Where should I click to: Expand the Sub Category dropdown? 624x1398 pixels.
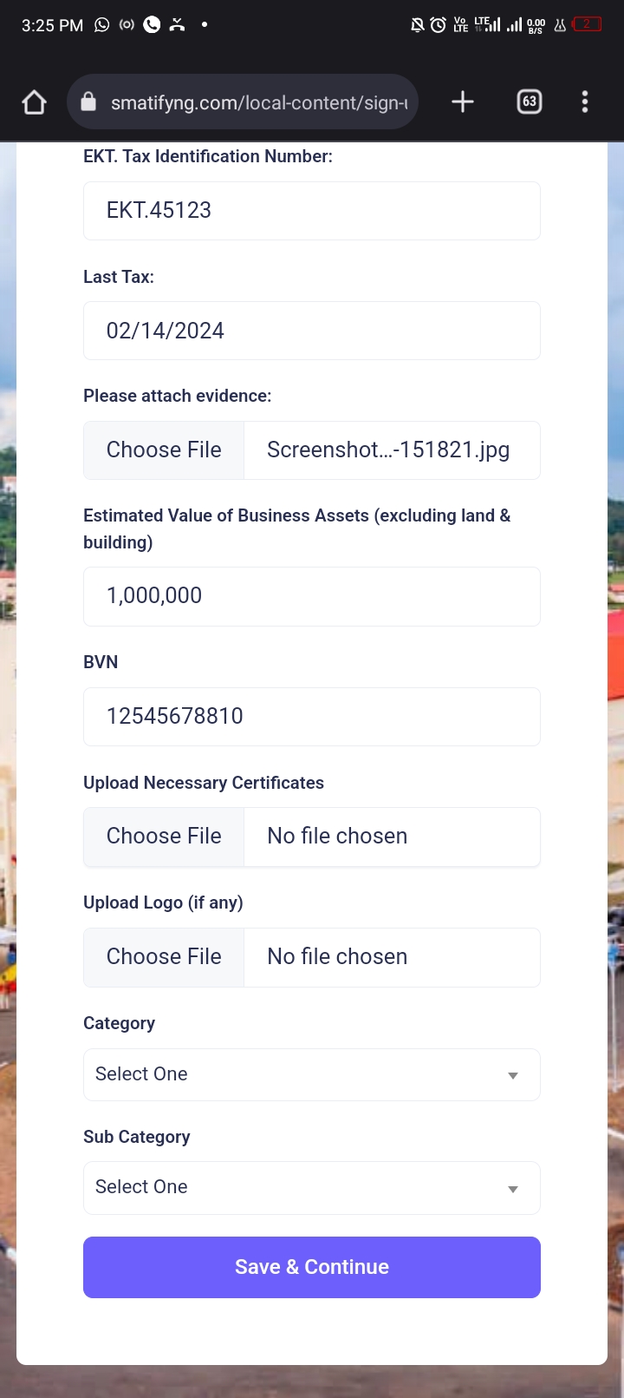(312, 1187)
